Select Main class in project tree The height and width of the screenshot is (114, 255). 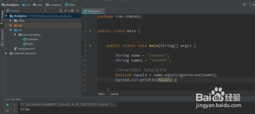(x=30, y=44)
